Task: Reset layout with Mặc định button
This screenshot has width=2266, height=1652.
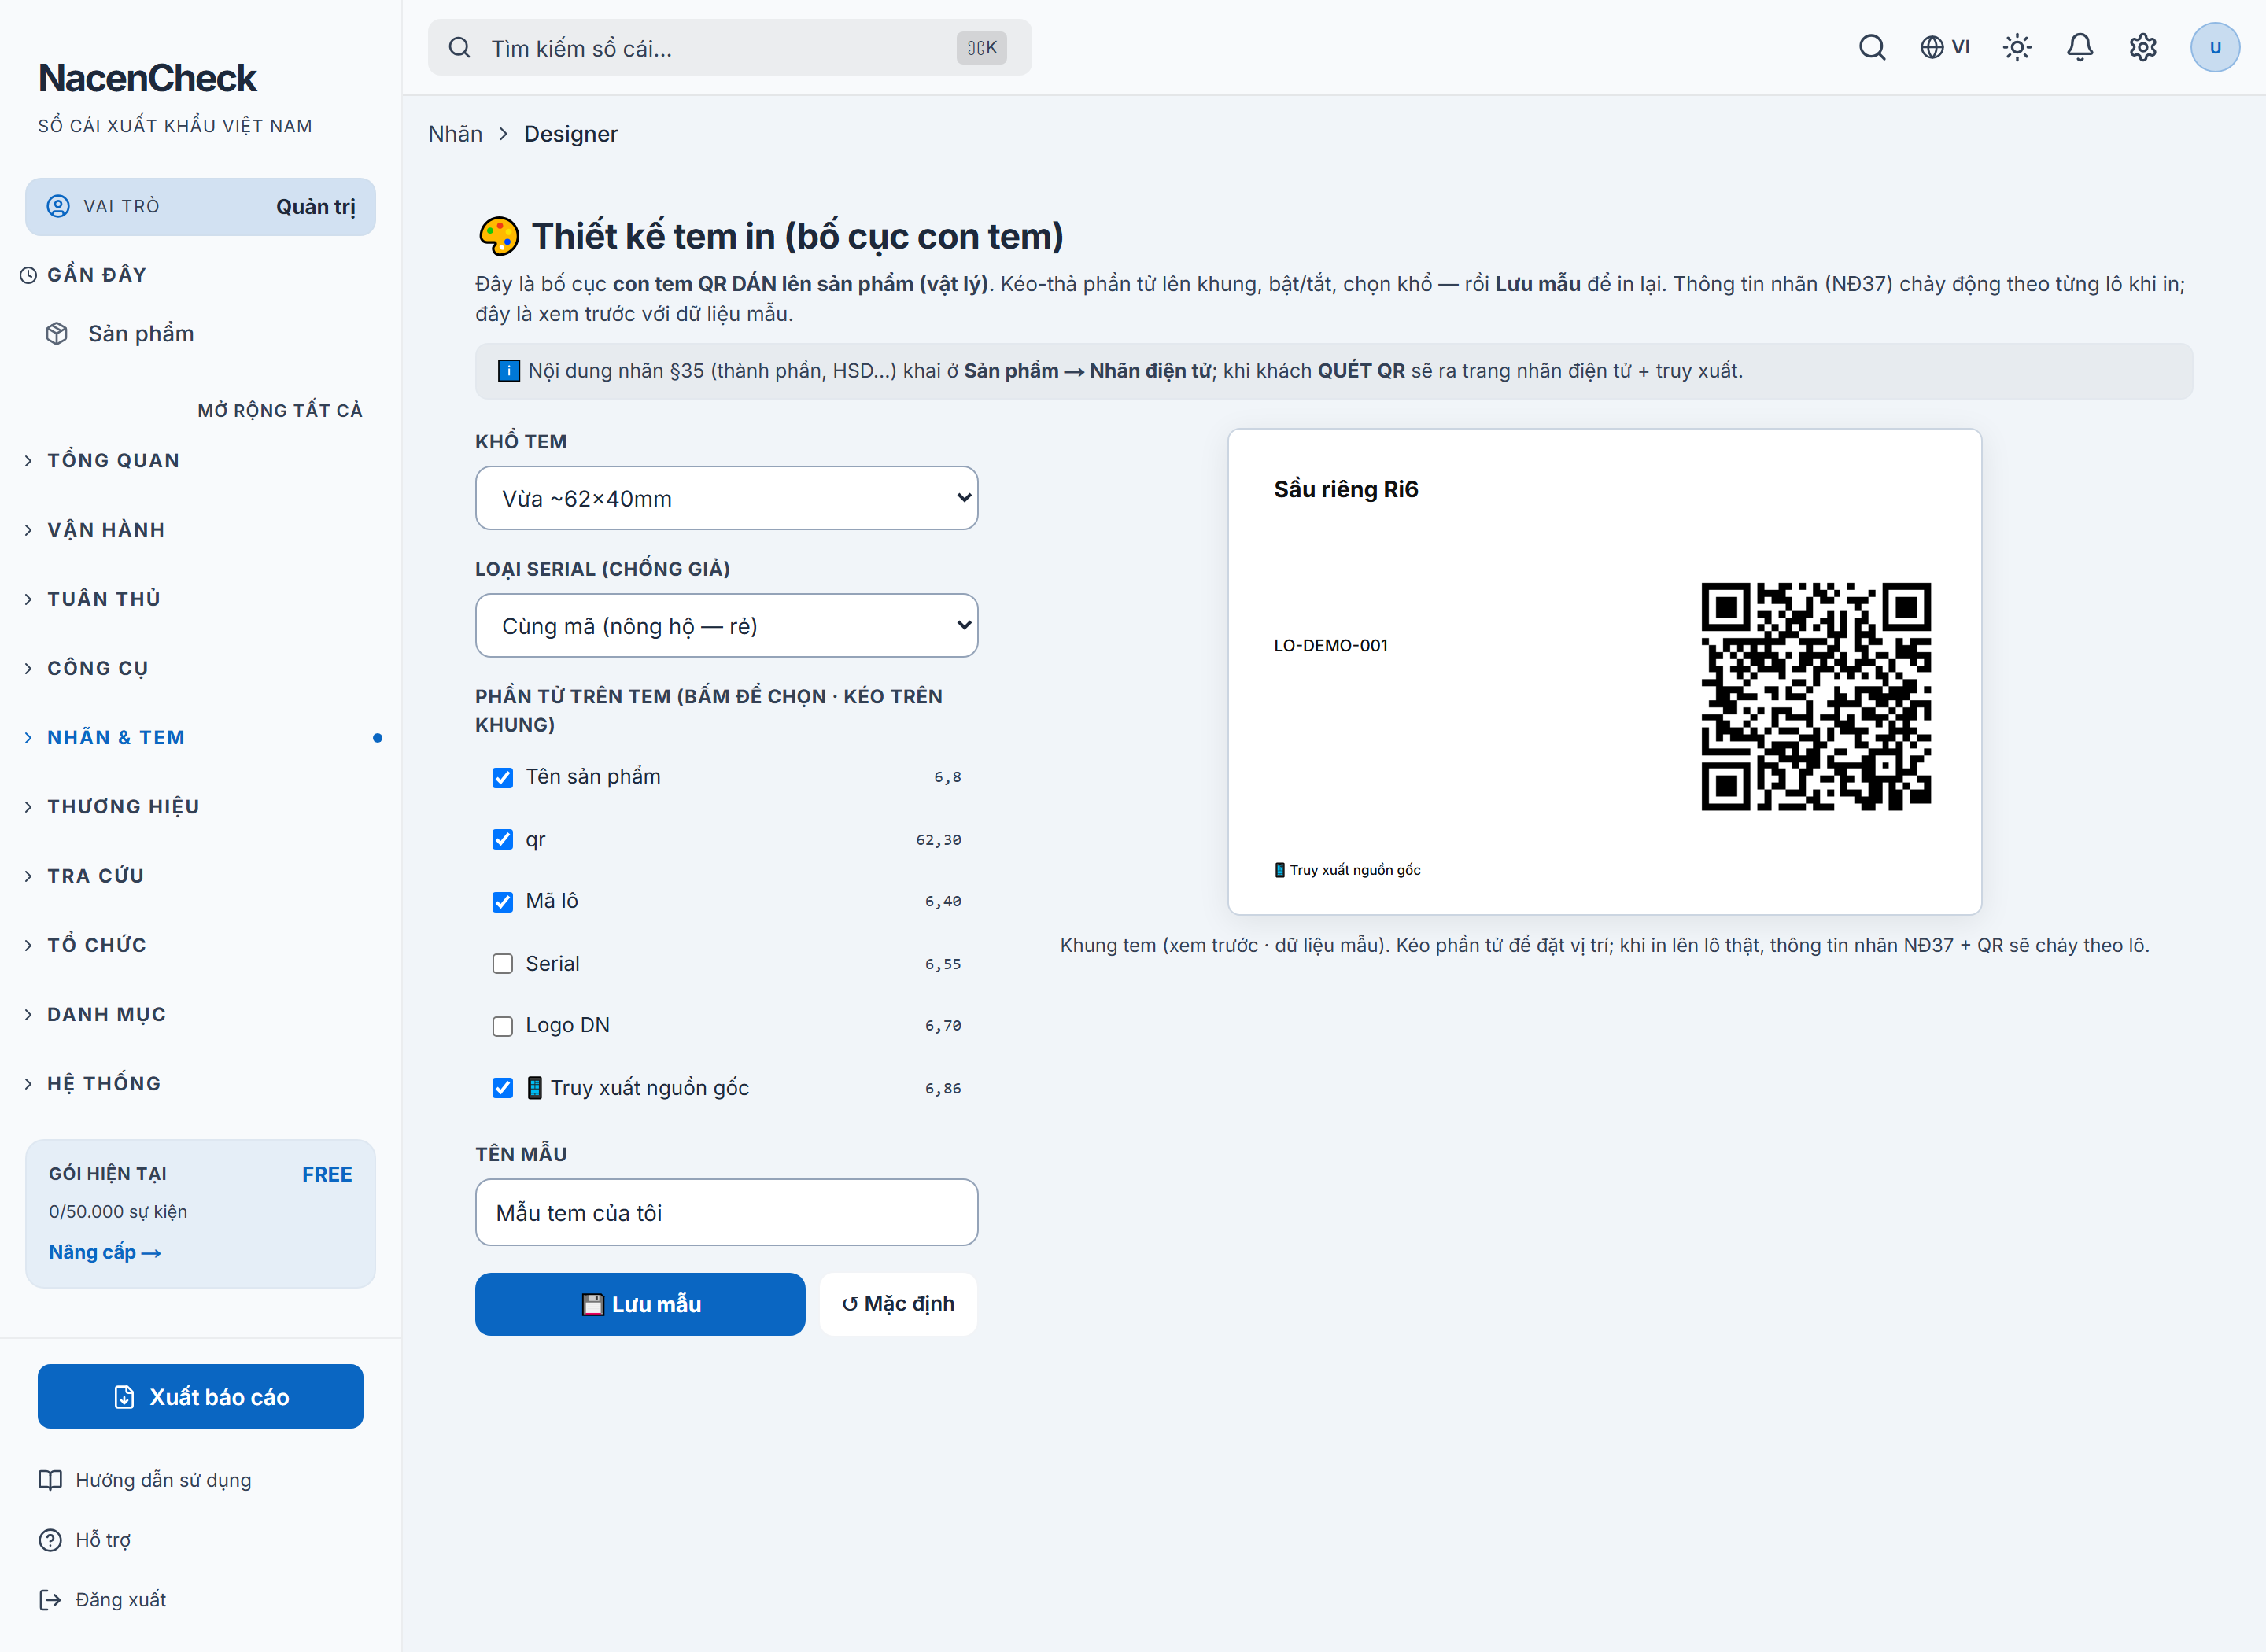Action: click(x=898, y=1304)
